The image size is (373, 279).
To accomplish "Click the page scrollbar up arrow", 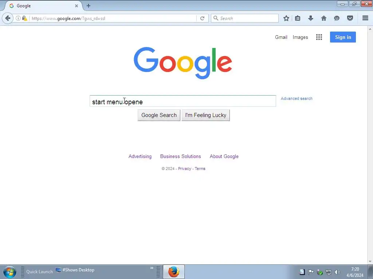I will point(370,29).
